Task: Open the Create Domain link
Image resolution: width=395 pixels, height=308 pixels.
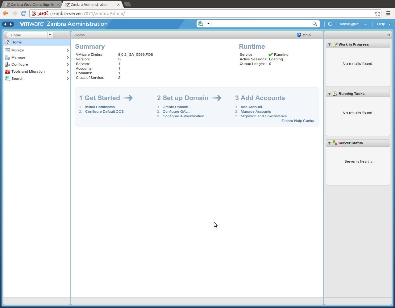Action: [x=177, y=107]
